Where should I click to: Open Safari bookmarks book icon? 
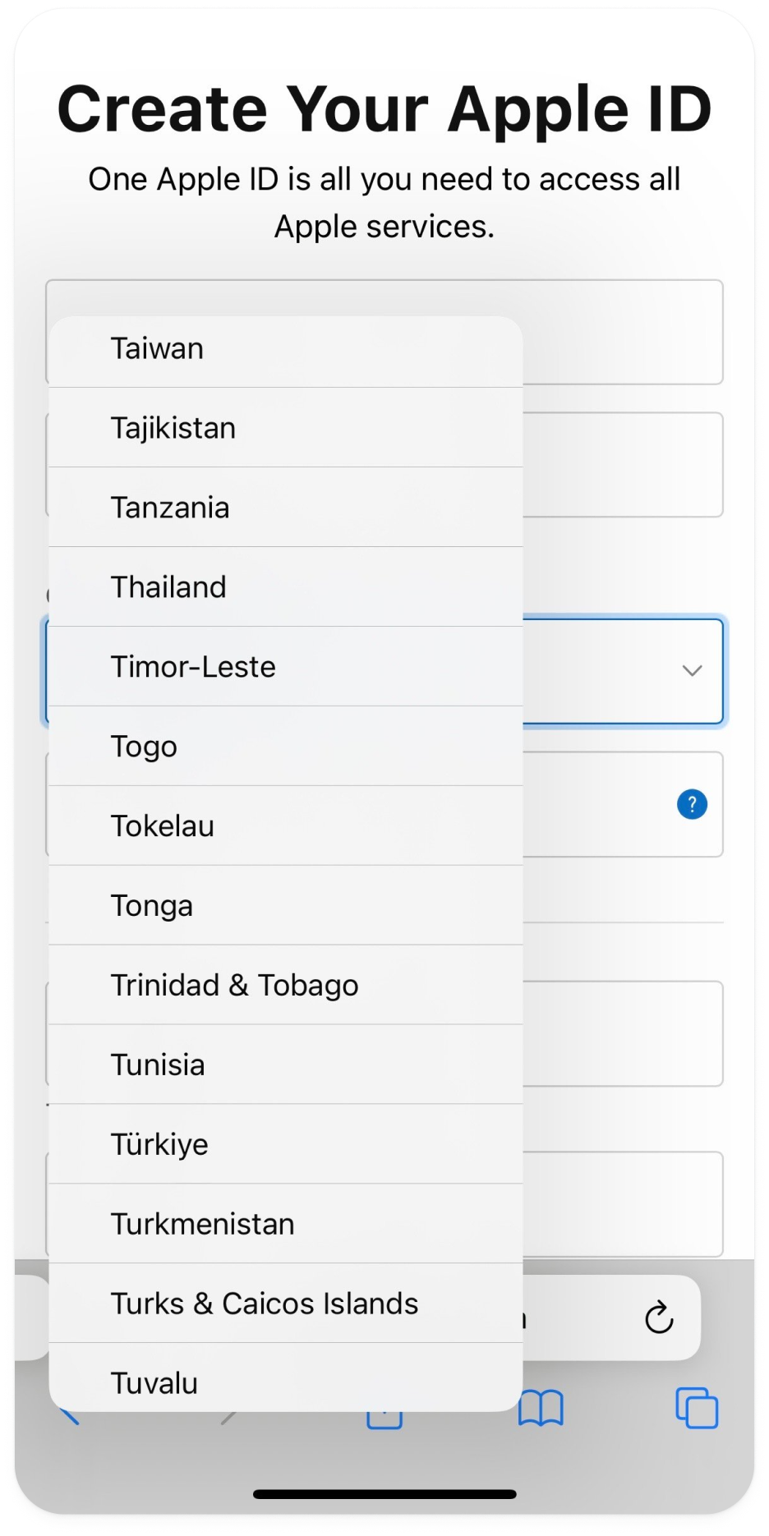coord(541,1409)
